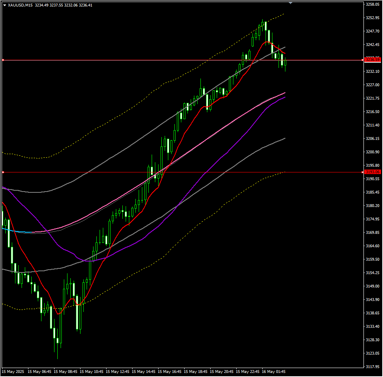383x377 pixels.
Task: Click the 3247.70 price scale label
Action: [372, 31]
